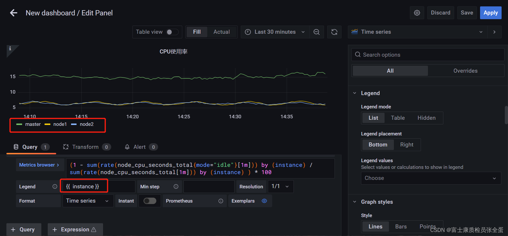This screenshot has height=236, width=508.
Task: Click the Discard button
Action: (440, 13)
